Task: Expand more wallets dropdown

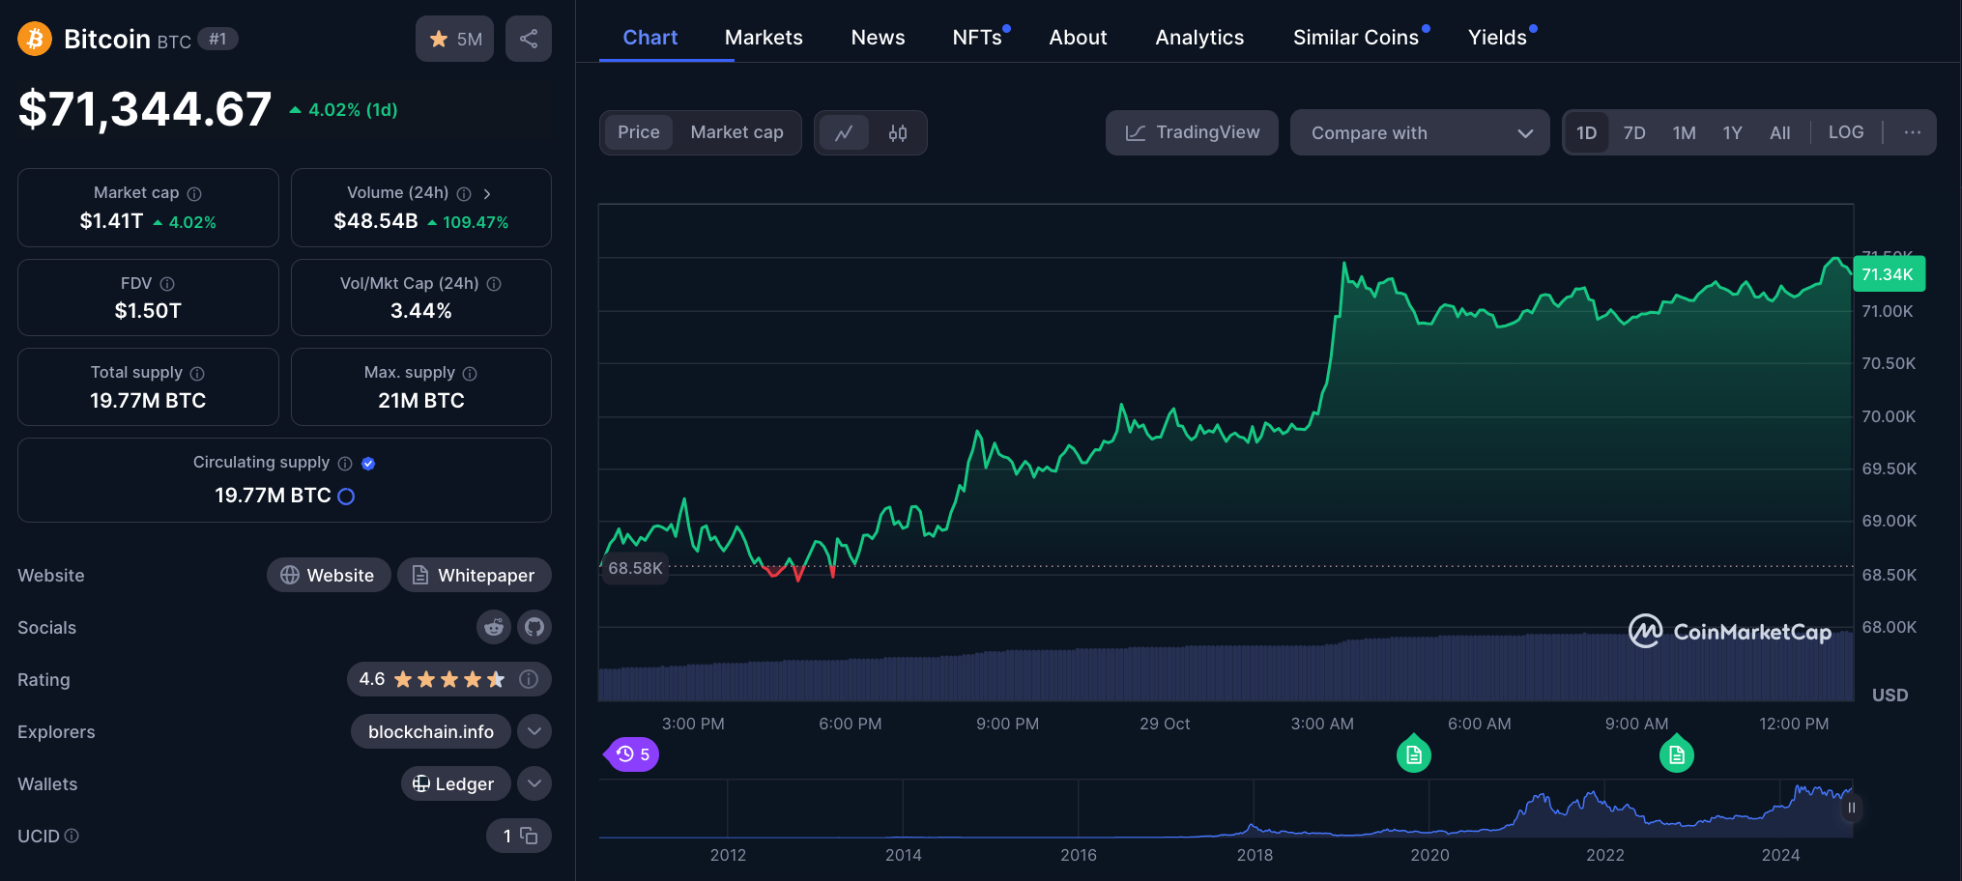Action: click(x=534, y=783)
